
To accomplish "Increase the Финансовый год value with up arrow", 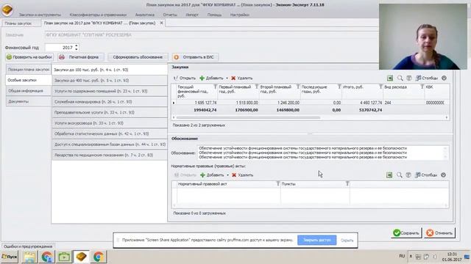I will [77, 45].
